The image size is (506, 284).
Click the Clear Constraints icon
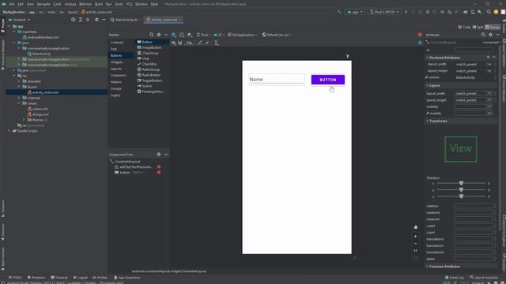200,43
